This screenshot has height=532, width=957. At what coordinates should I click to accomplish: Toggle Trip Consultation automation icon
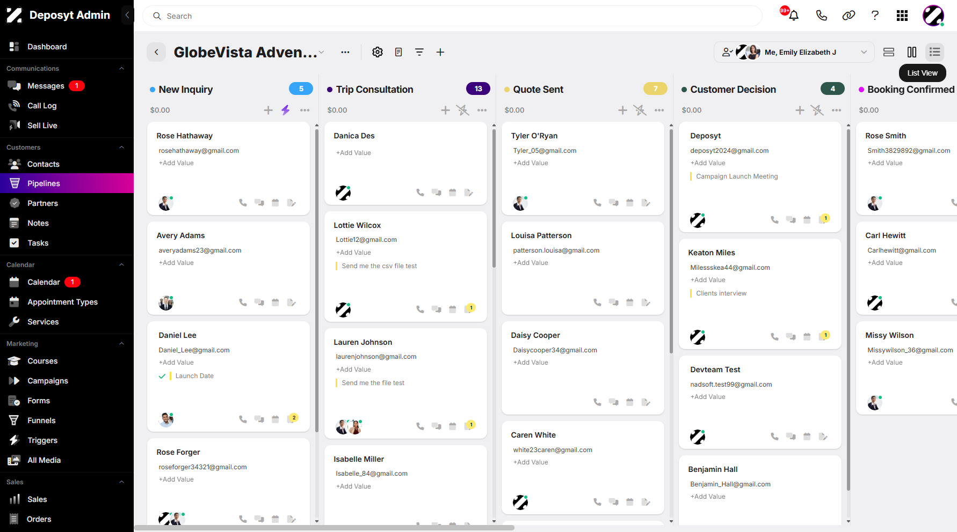pyautogui.click(x=463, y=110)
